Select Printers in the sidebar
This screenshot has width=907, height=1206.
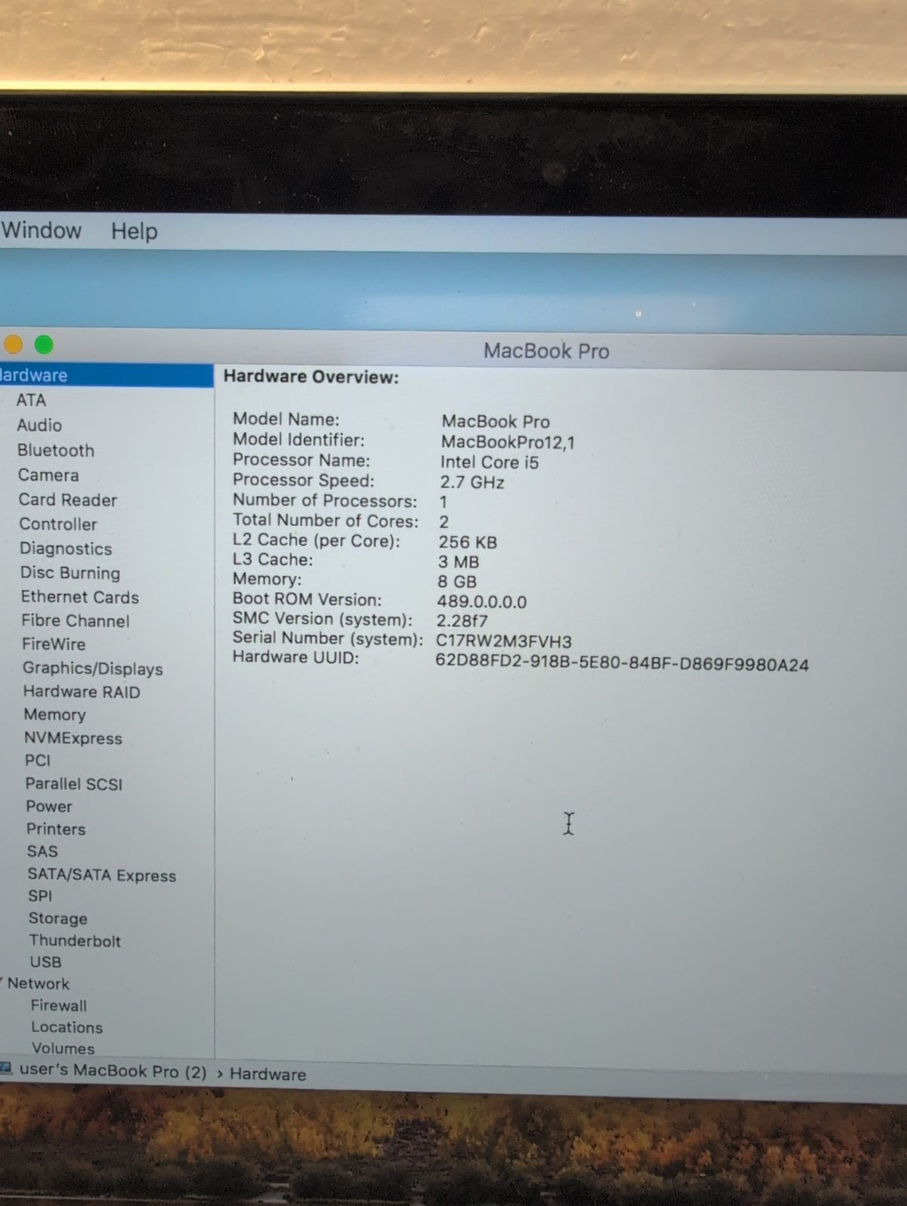[x=56, y=829]
